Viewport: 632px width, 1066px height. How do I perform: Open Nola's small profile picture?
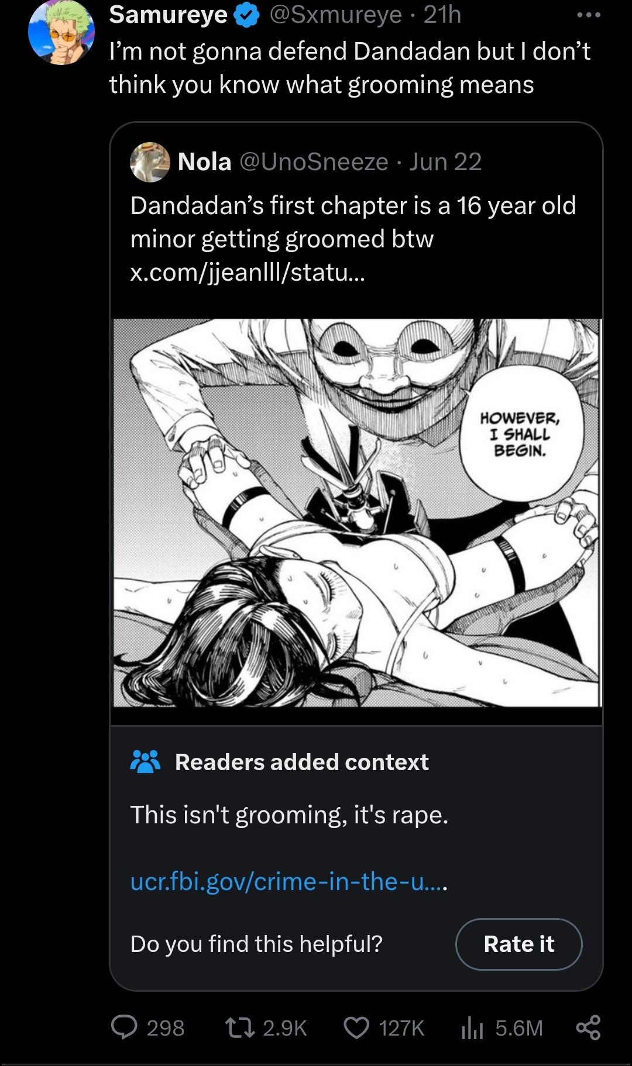tap(150, 162)
